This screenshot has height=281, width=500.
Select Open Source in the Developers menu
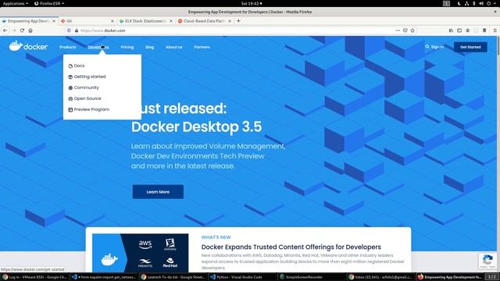pos(84,98)
